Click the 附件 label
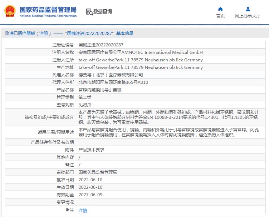 tap(69, 150)
